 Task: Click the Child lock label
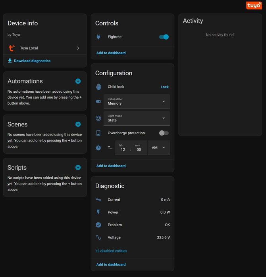[116, 87]
